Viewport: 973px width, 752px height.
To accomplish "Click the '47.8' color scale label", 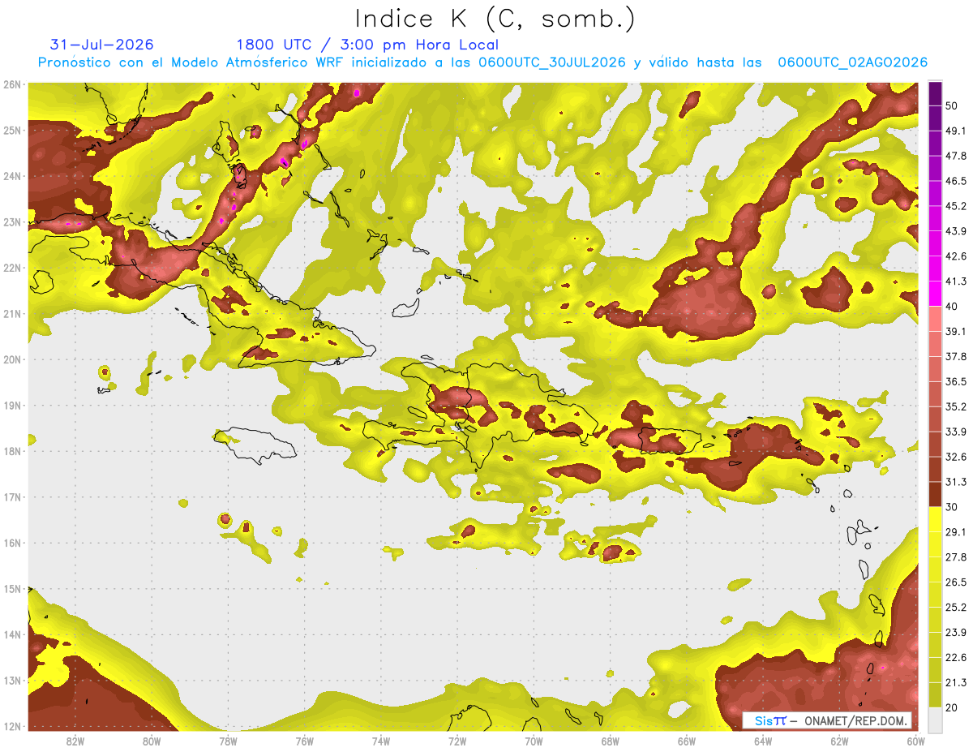I will pos(956,157).
